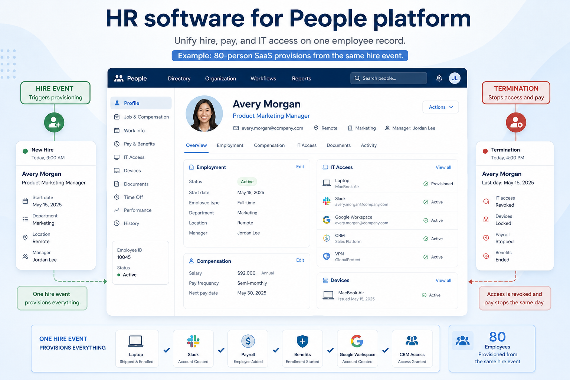Screen dimensions: 570x380
Task: Switch to the Documents tab
Action: pyautogui.click(x=338, y=145)
